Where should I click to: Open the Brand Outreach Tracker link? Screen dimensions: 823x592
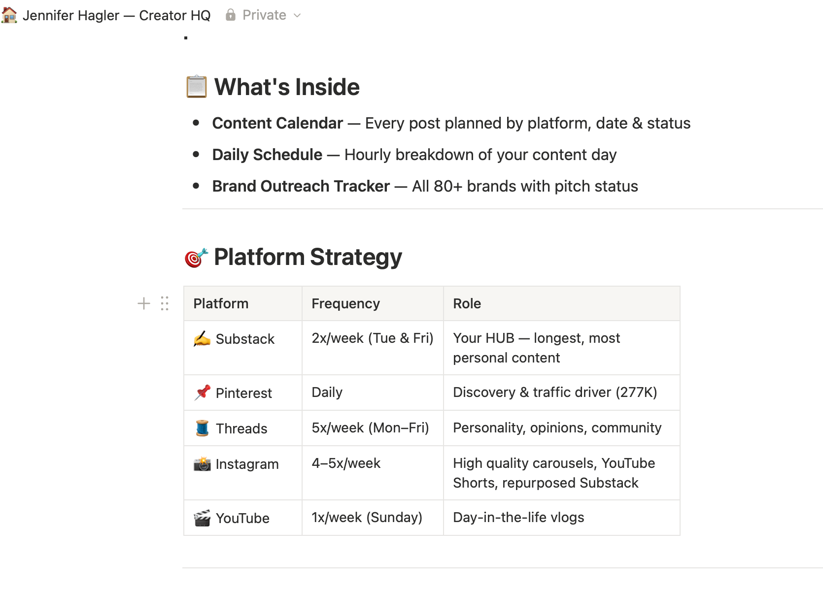click(301, 186)
